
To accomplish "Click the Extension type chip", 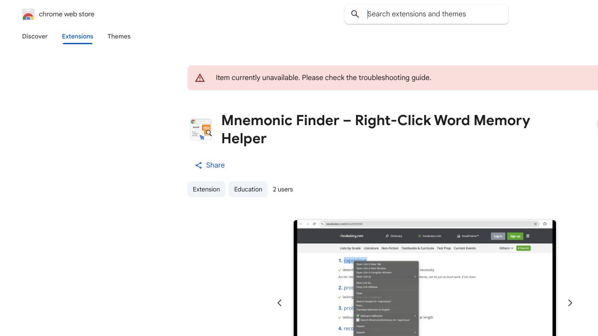I will tap(206, 189).
